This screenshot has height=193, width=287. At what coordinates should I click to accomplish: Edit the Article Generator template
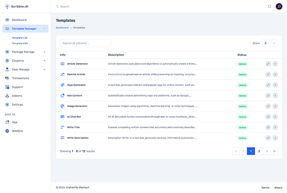268,64
